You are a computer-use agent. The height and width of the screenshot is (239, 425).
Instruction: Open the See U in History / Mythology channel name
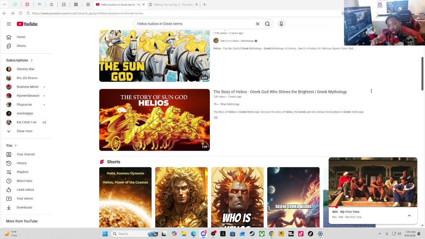click(x=237, y=41)
